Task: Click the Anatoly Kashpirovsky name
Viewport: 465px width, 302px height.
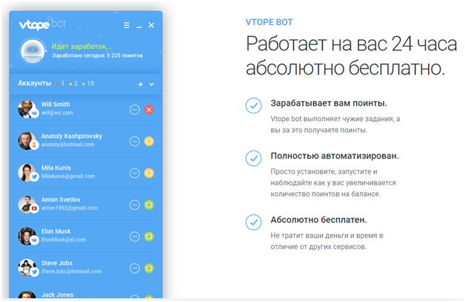Action: tap(72, 136)
